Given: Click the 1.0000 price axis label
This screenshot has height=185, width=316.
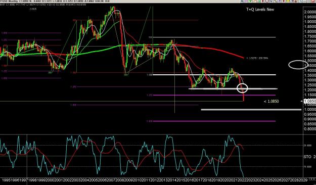Looking at the screenshot, I should click(x=310, y=109).
